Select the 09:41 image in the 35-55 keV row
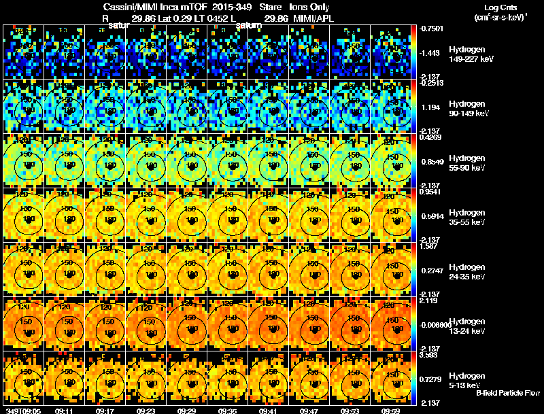Viewport: 544px width, 414px height. point(268,215)
